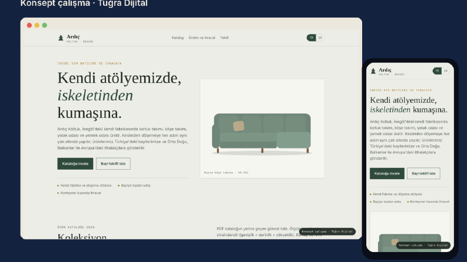
Task: Click the italic word 'iskeletinden' in desktop headline
Action: pyautogui.click(x=95, y=95)
